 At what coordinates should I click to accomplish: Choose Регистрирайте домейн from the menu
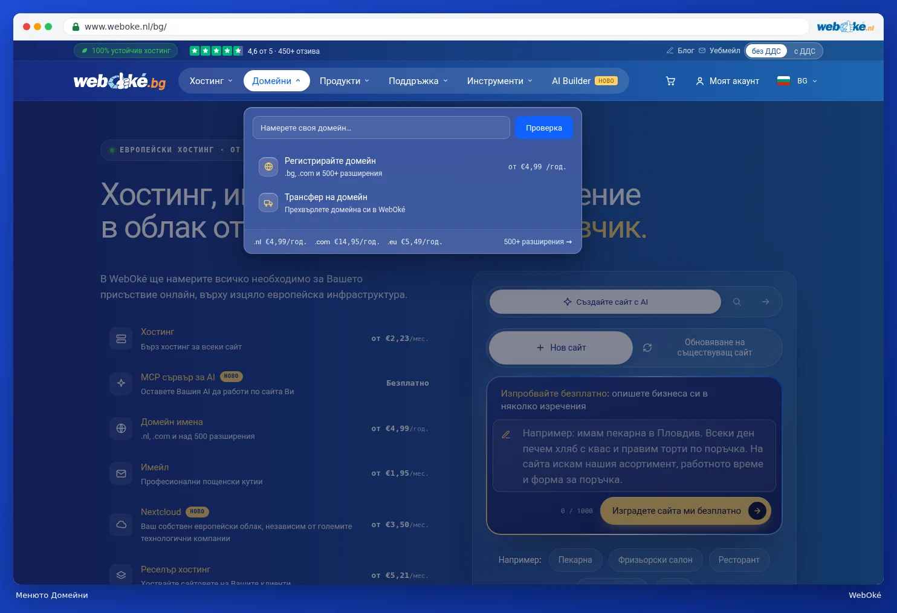point(412,167)
